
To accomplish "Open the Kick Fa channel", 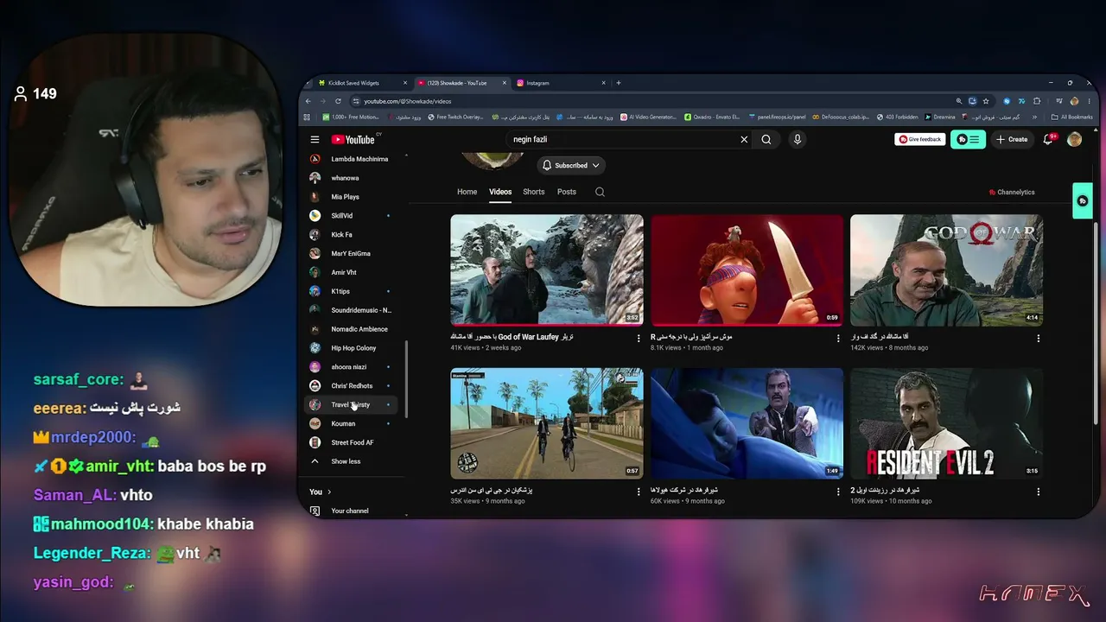I will tap(351, 235).
